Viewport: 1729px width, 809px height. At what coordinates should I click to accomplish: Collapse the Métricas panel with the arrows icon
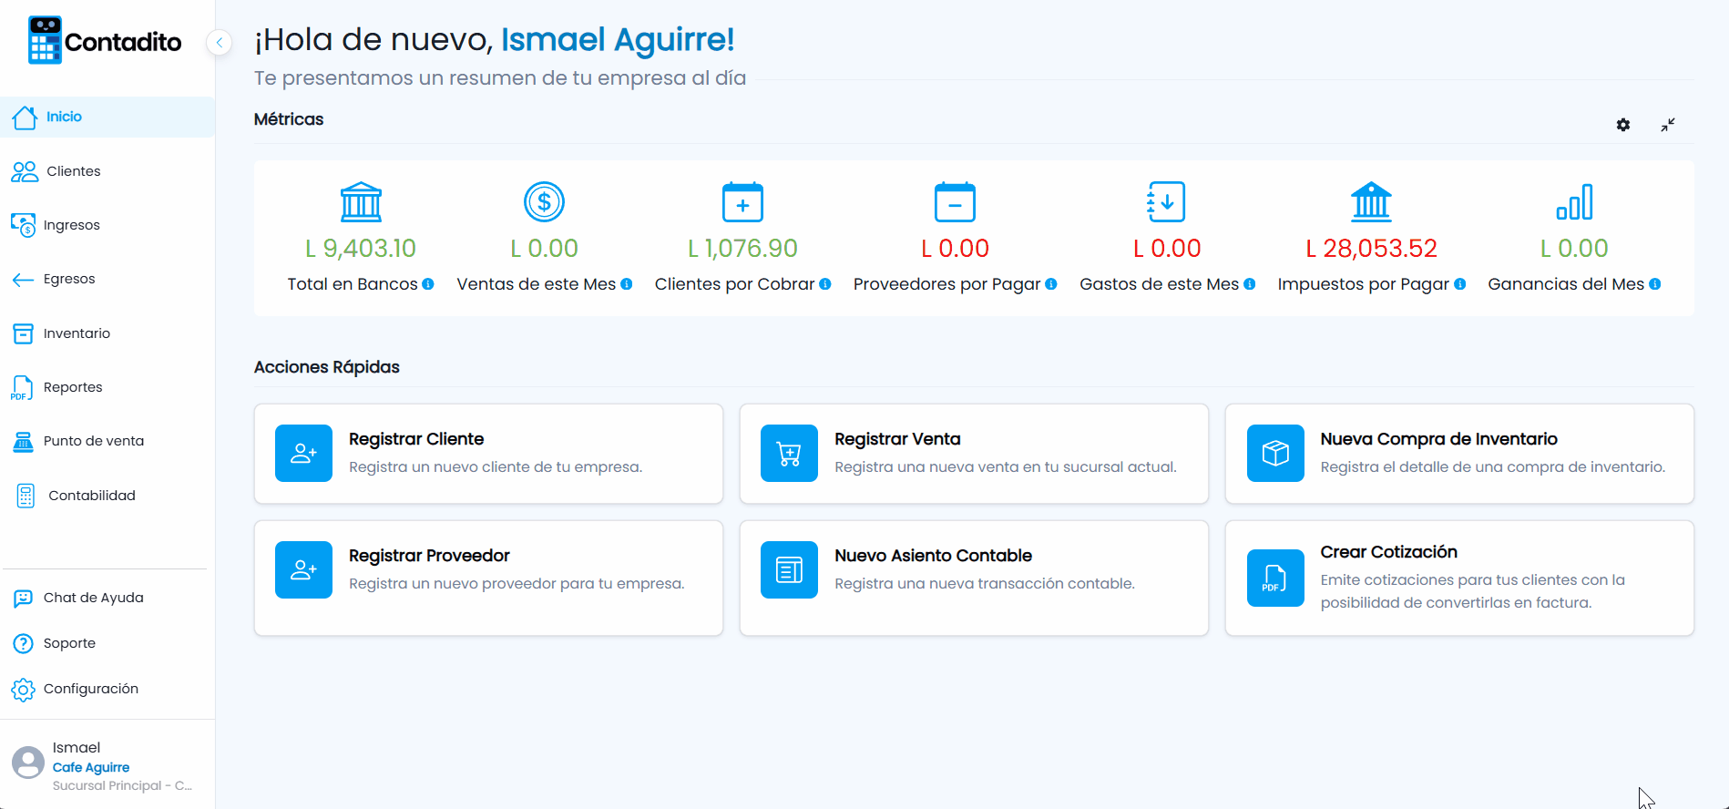point(1668,125)
